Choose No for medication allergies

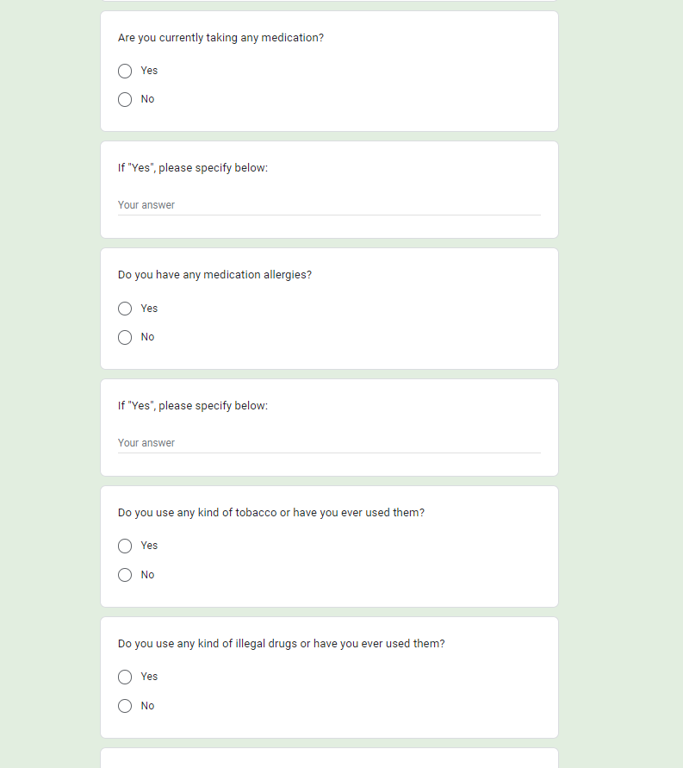pos(125,337)
